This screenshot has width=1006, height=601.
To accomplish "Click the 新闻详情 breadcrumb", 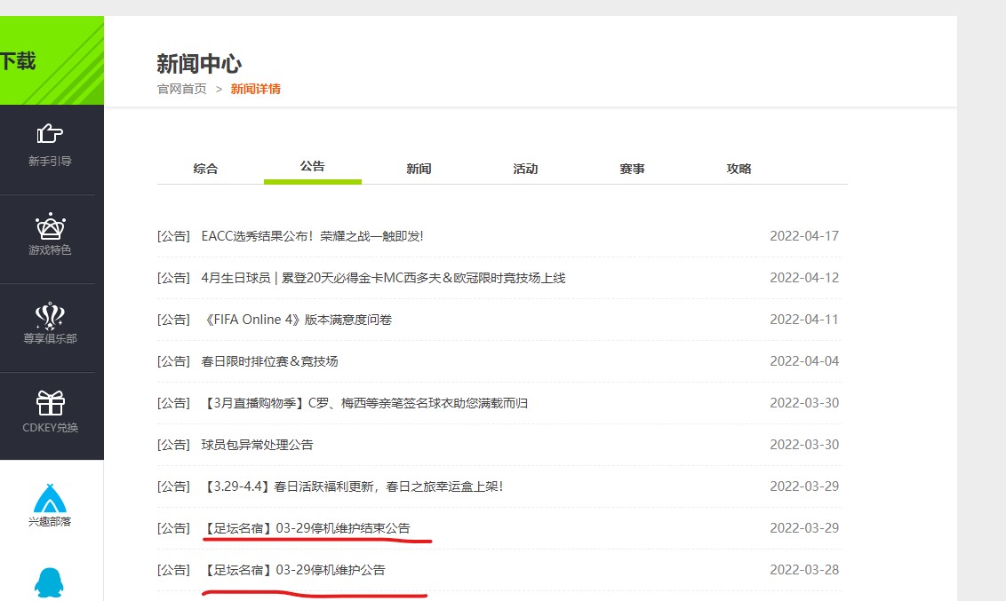I will (255, 89).
